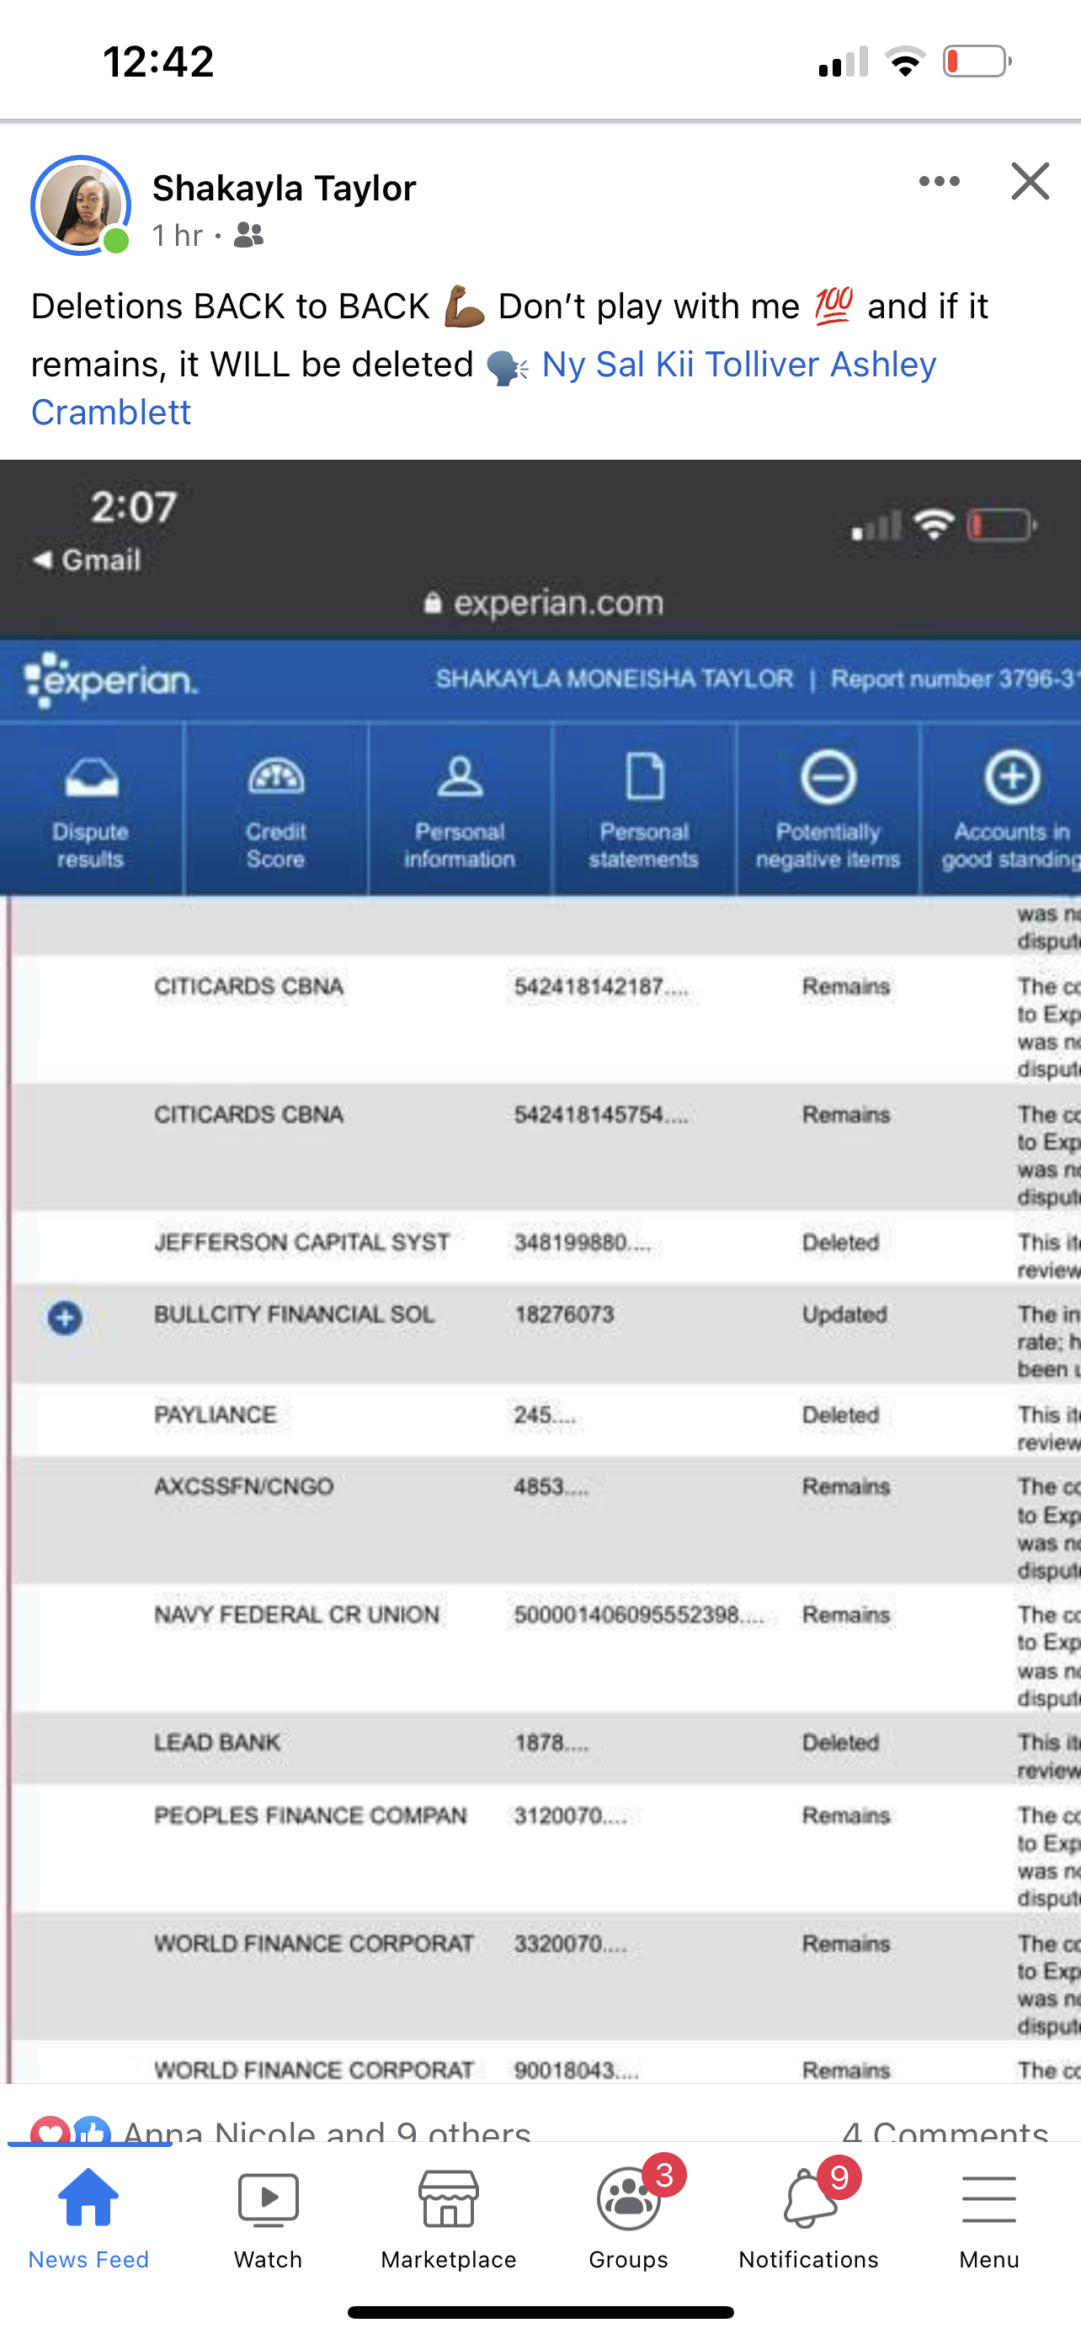The width and height of the screenshot is (1081, 2339).
Task: Tap the Personal information person icon
Action: point(460,778)
